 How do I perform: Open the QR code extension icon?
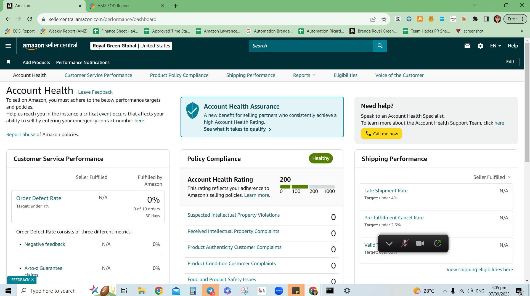(398, 19)
